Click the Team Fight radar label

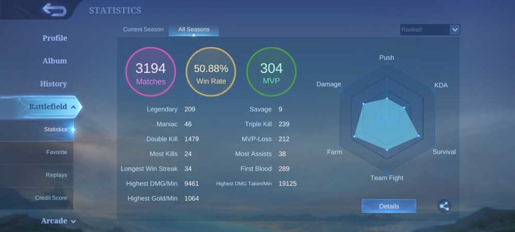coord(387,178)
